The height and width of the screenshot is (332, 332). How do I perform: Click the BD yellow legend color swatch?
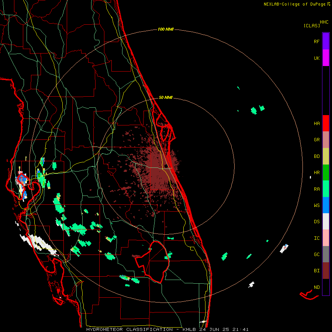[x=326, y=156]
